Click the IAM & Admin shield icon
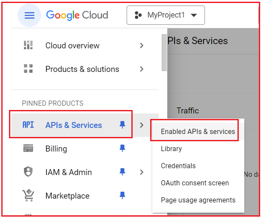261x217 pixels. [28, 172]
